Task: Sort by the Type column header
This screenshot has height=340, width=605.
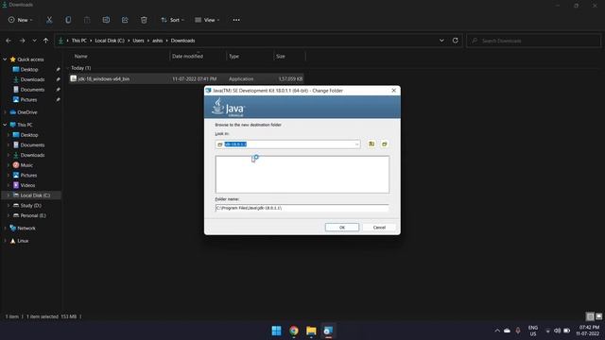Action: tap(233, 57)
